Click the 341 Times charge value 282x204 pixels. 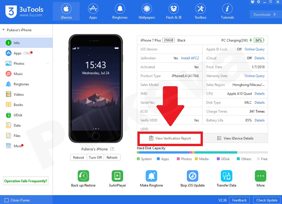coord(257,111)
